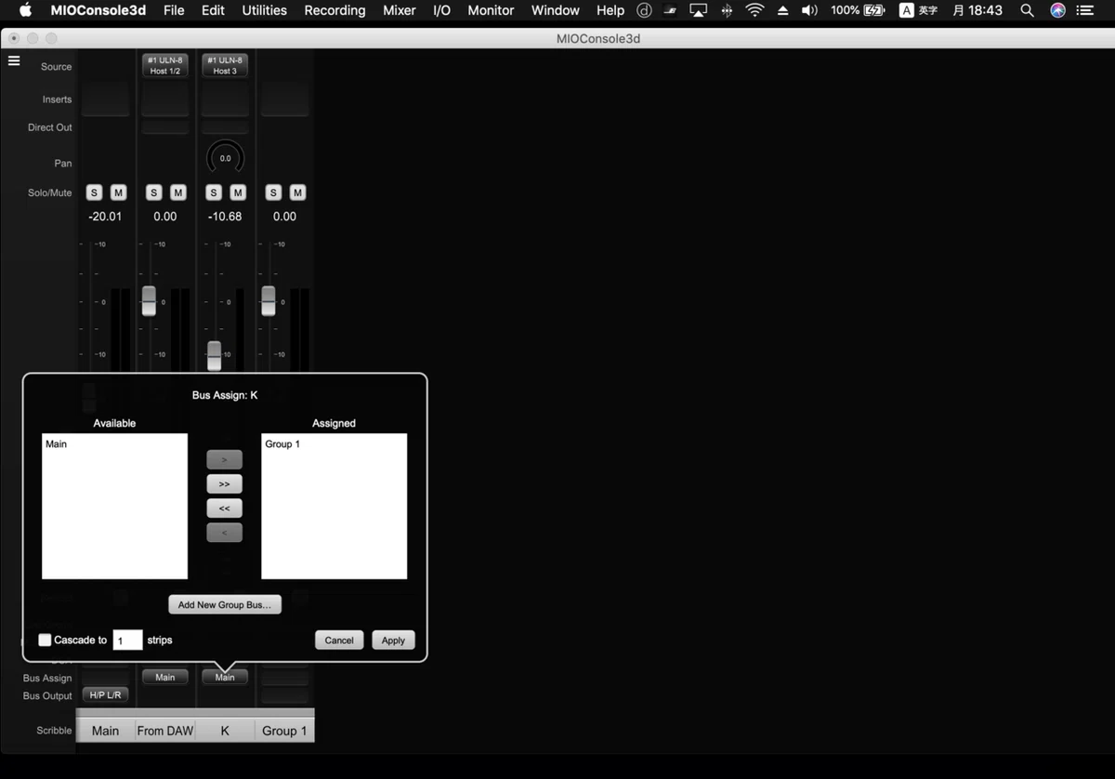Image resolution: width=1115 pixels, height=779 pixels.
Task: Open the MIOConsole3d application menu
Action: click(x=98, y=10)
